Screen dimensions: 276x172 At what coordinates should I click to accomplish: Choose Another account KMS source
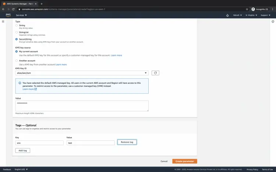[16, 61]
